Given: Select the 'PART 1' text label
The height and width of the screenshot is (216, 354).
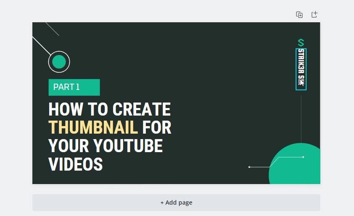Looking at the screenshot, I should [66, 87].
